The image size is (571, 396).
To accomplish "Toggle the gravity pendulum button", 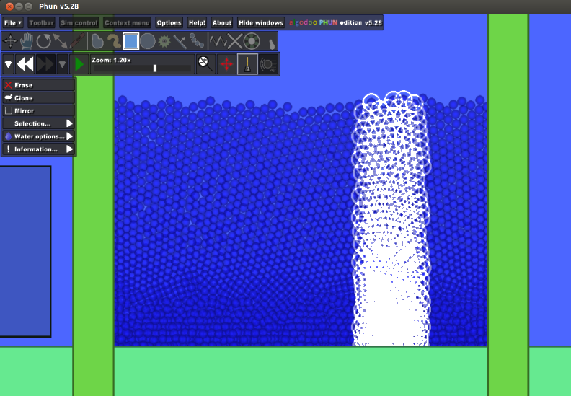I will (x=247, y=64).
